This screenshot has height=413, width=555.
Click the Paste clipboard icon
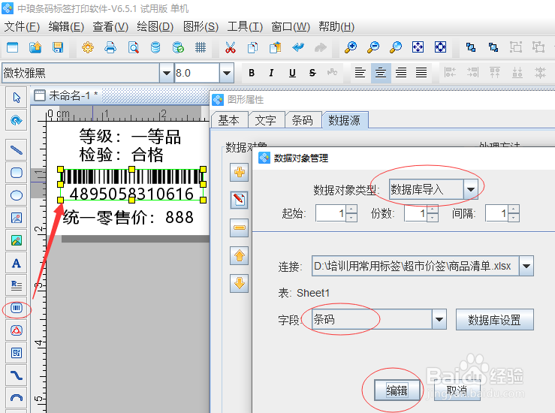pyautogui.click(x=276, y=47)
